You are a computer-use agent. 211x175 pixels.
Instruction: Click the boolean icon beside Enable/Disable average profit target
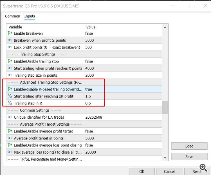tap(10, 131)
